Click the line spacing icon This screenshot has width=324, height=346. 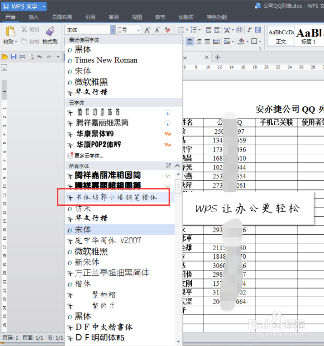[x=226, y=41]
